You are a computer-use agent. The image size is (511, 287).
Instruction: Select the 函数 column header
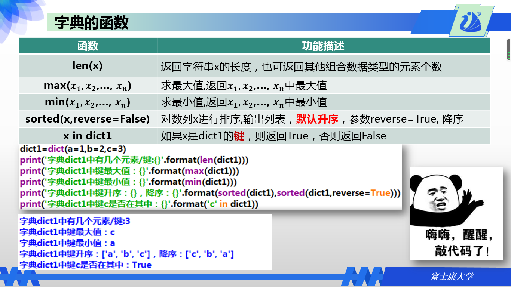[88, 46]
